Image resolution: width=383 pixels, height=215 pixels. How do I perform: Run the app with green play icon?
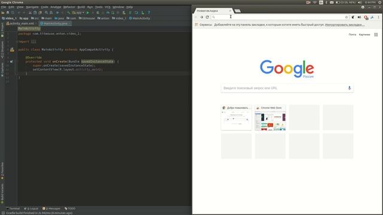click(x=88, y=13)
